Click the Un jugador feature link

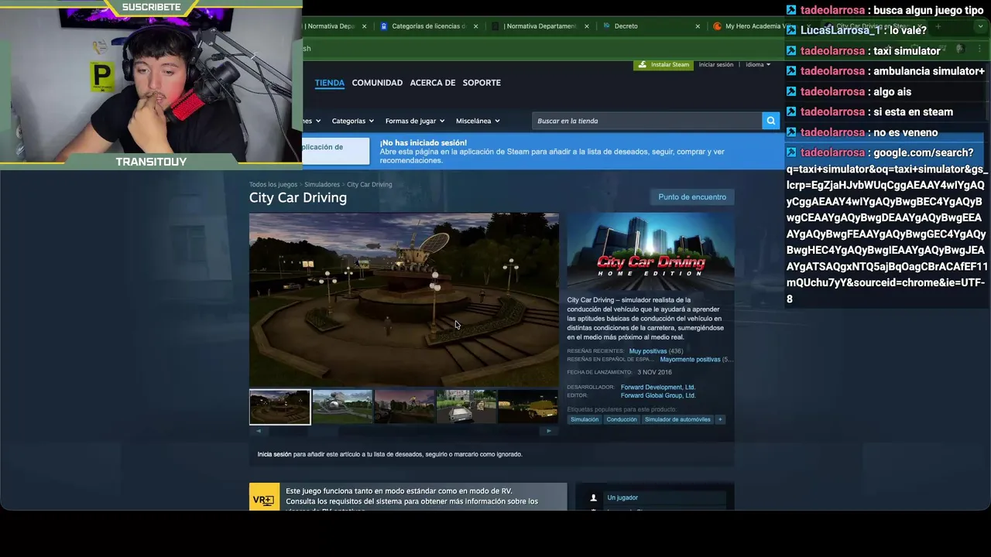click(x=622, y=497)
